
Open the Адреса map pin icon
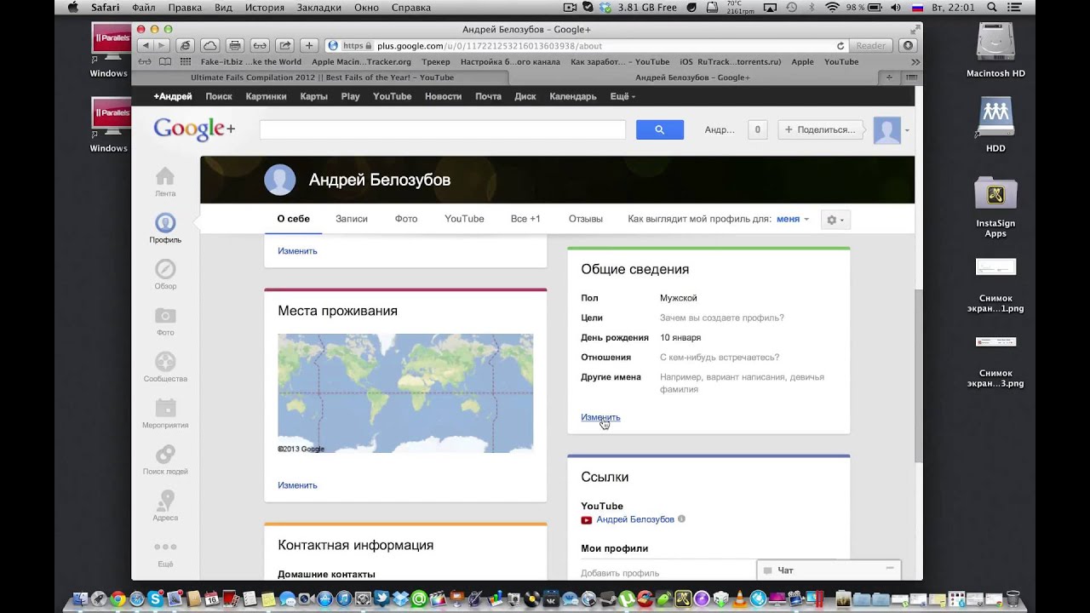[x=165, y=500]
